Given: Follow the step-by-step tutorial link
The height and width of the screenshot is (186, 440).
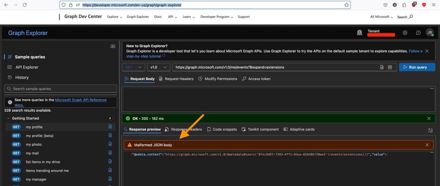Looking at the screenshot, I should pyautogui.click(x=146, y=56).
